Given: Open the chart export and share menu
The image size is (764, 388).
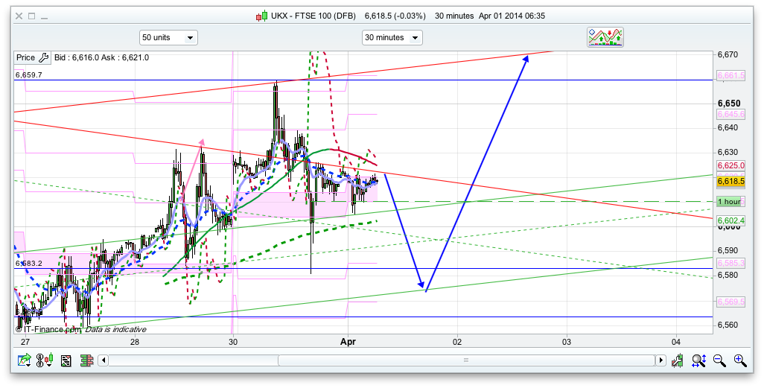Looking at the screenshot, I should point(25,361).
